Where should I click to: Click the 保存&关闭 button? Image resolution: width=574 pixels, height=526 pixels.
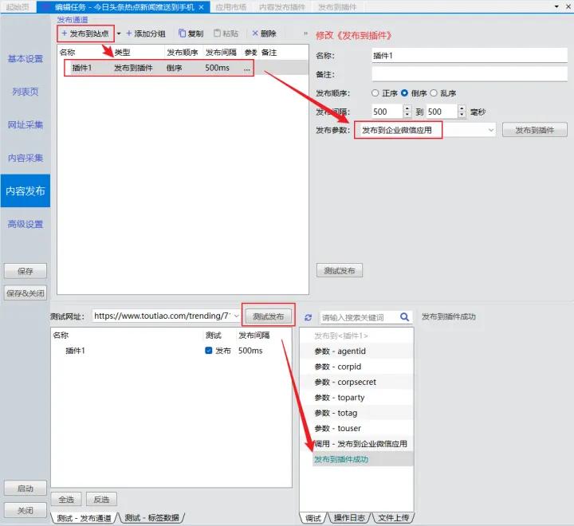click(26, 292)
